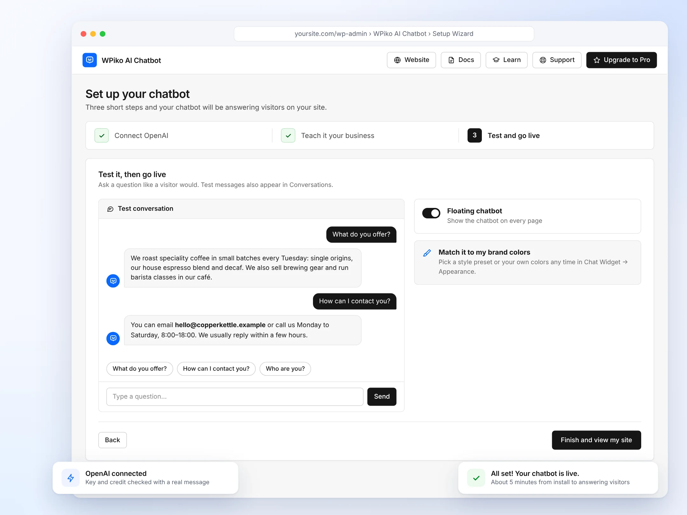
Task: Click 'All set! Your chatbot is live.' text
Action: (x=535, y=473)
